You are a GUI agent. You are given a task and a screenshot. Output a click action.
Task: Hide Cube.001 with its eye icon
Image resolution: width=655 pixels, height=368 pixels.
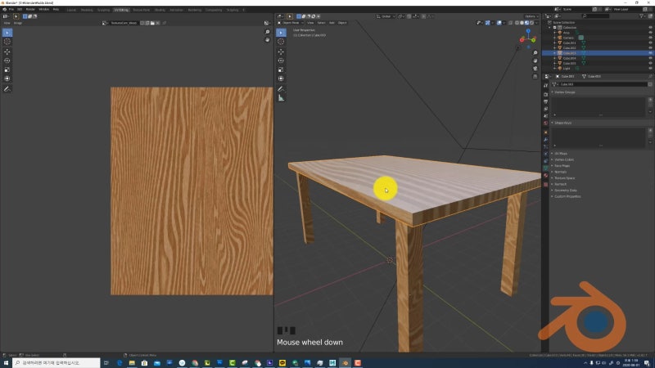(x=650, y=43)
